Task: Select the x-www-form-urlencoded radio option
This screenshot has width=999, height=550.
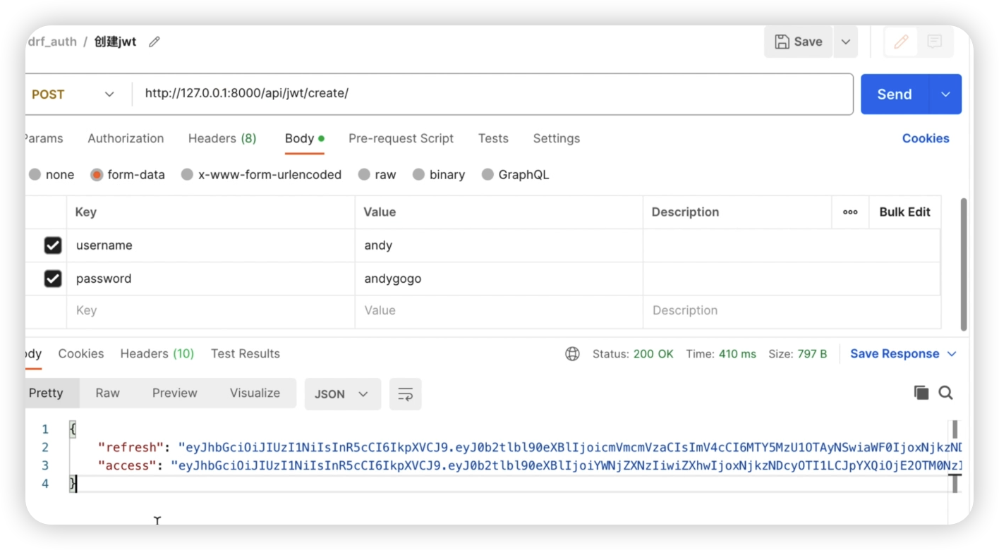Action: point(187,175)
